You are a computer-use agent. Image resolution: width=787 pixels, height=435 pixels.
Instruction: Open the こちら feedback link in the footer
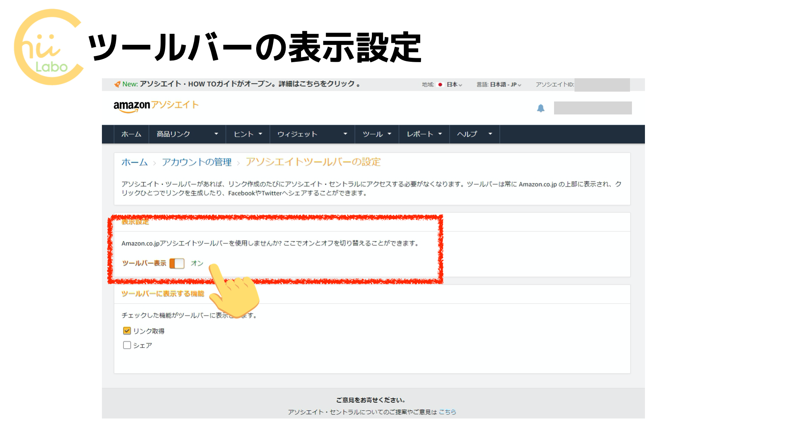[x=449, y=412]
